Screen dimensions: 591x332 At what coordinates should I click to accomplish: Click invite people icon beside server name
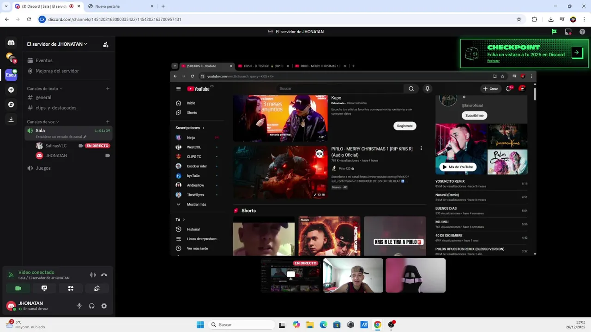click(106, 44)
